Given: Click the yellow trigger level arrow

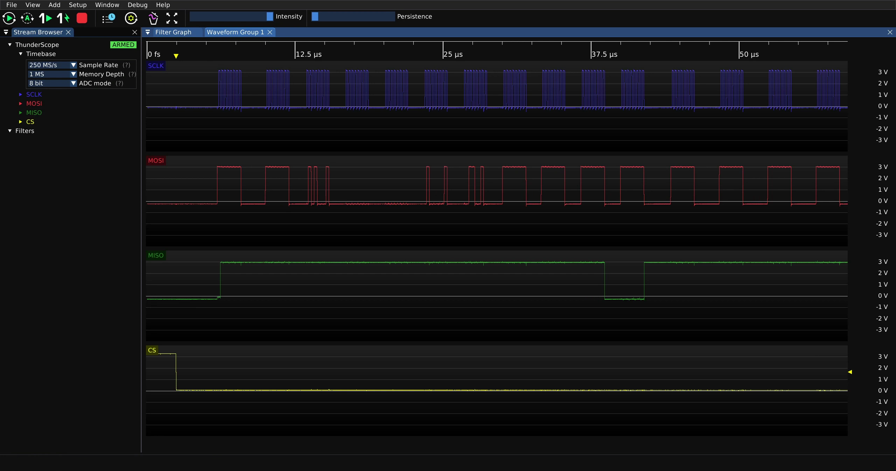Looking at the screenshot, I should tap(850, 372).
